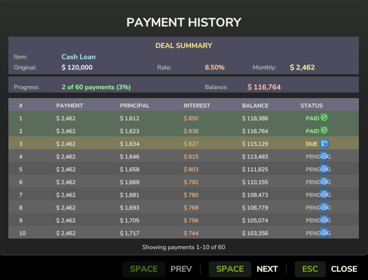Click the principal $ 1,646 in row 4
The image size is (368, 280).
(x=129, y=157)
